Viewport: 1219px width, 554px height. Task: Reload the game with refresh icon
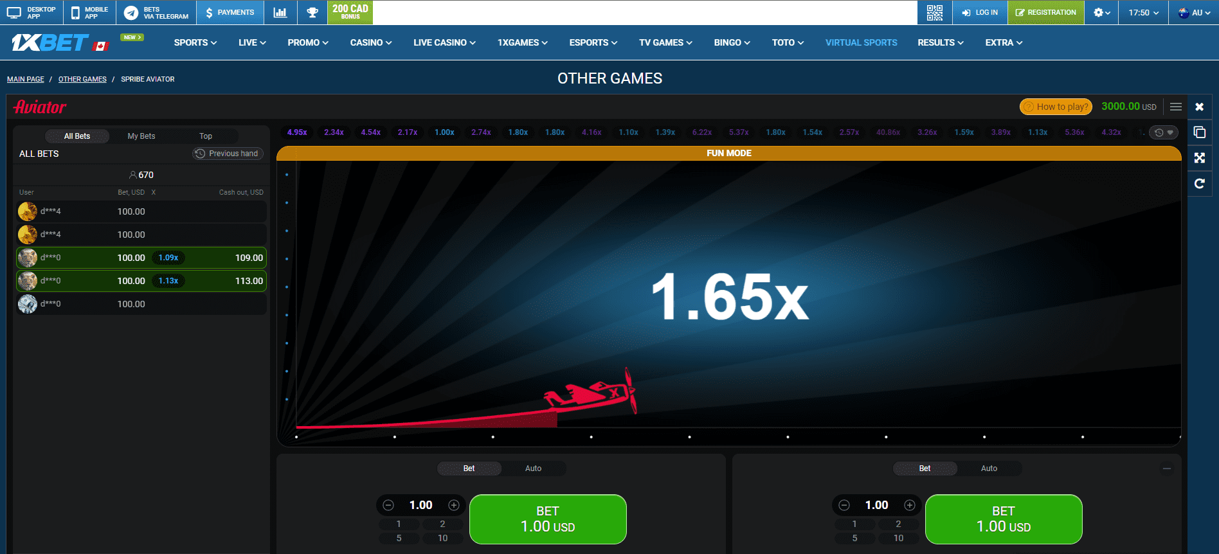[x=1200, y=184]
